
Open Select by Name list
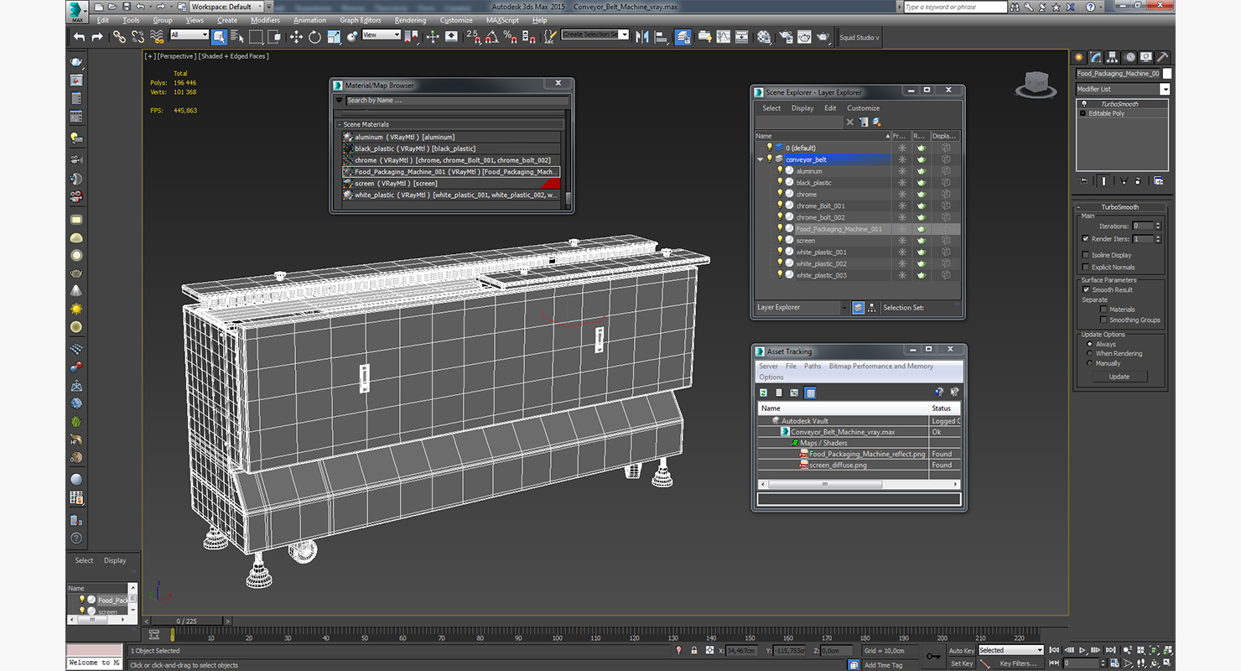(x=237, y=36)
